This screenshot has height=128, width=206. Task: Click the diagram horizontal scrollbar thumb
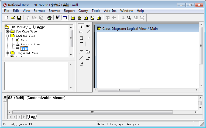coord(119,90)
